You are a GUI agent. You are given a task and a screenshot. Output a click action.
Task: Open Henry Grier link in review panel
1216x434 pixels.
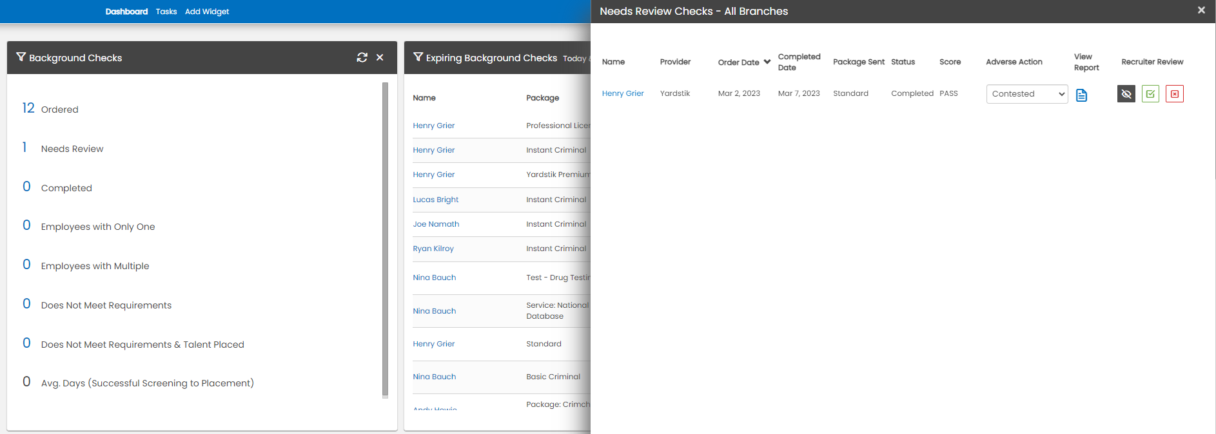[x=623, y=93]
